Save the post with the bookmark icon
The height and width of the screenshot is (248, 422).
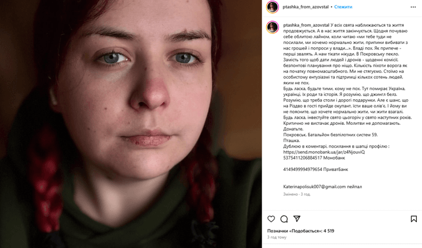tap(413, 219)
